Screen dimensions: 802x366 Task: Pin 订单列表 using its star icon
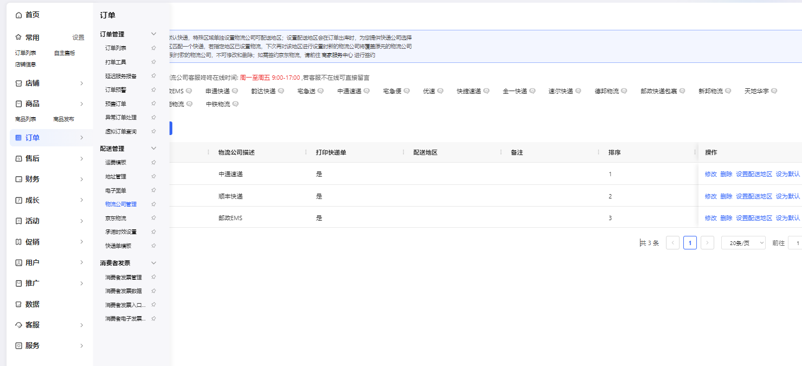[x=153, y=48]
